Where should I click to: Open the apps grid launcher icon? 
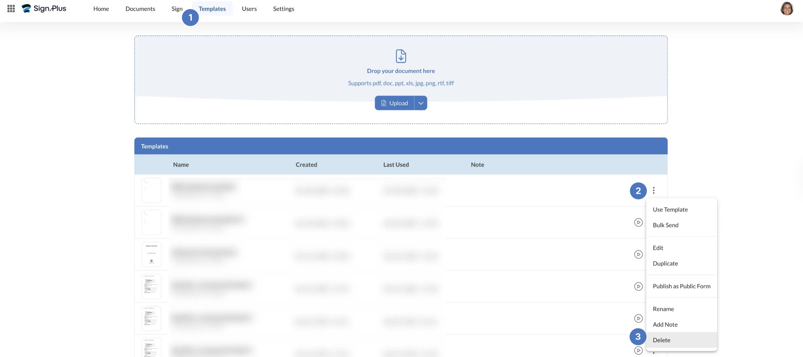pos(11,9)
